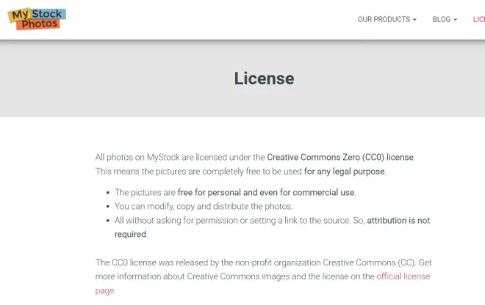Click the "You can modify, copy and distribute" bullet
Image resolution: width=485 pixels, height=305 pixels.
pyautogui.click(x=204, y=207)
